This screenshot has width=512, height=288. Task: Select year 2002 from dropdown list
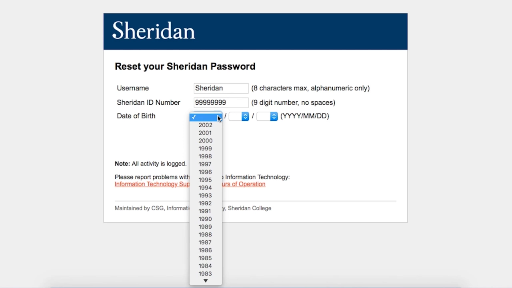[206, 125]
